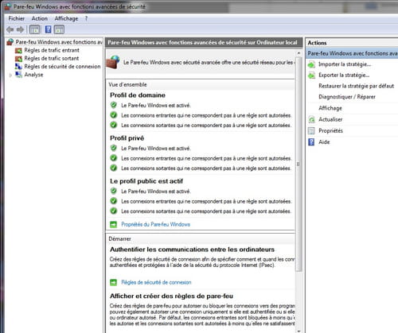
Task: Click green arrow beside Règles de sécurité link
Action: pos(113,282)
